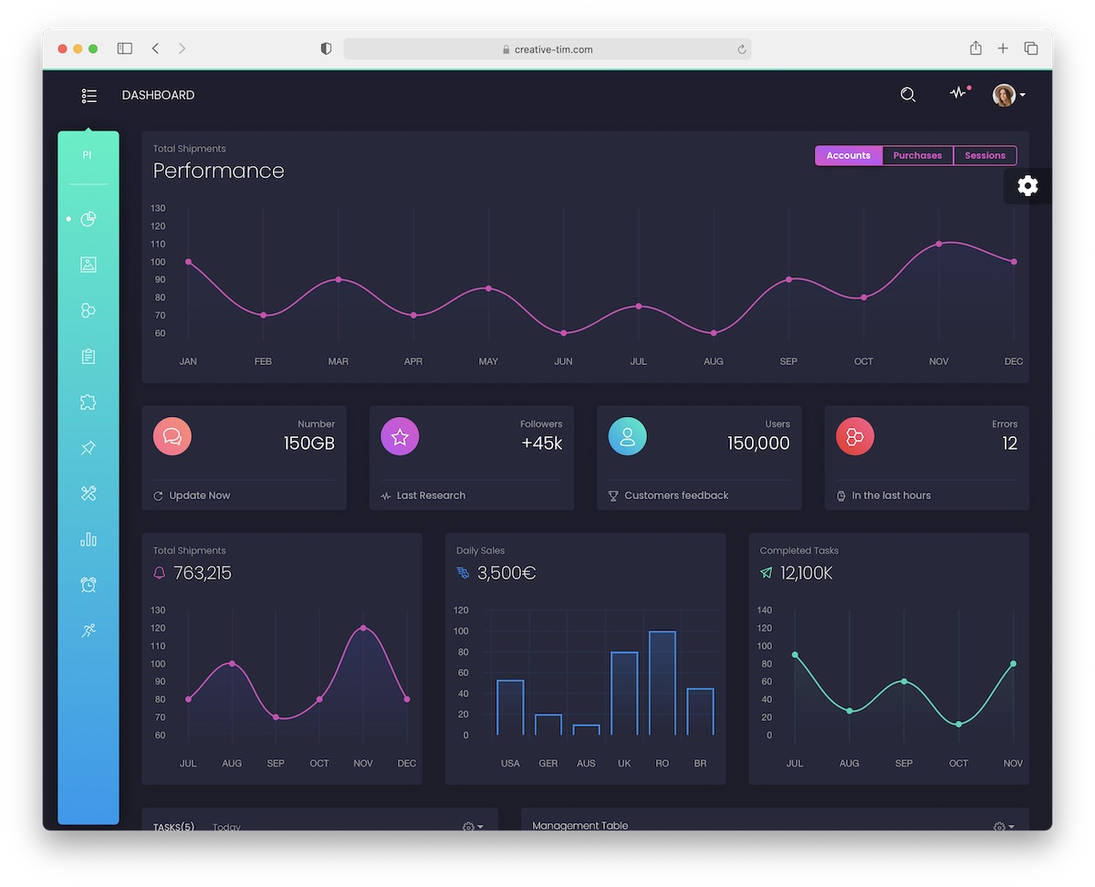Image resolution: width=1095 pixels, height=887 pixels.
Task: Click the Safari share icon
Action: coord(975,47)
